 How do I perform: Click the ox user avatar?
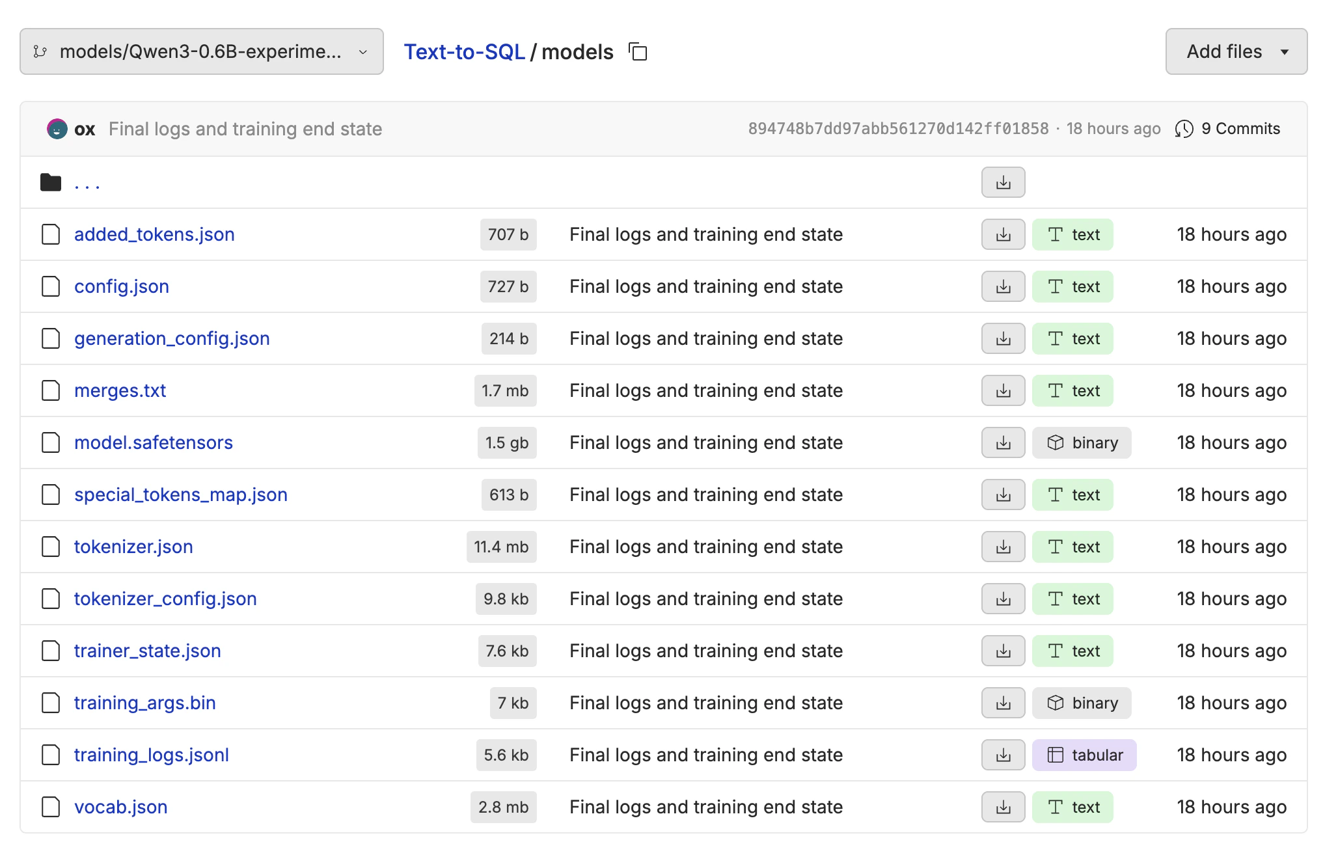coord(57,129)
